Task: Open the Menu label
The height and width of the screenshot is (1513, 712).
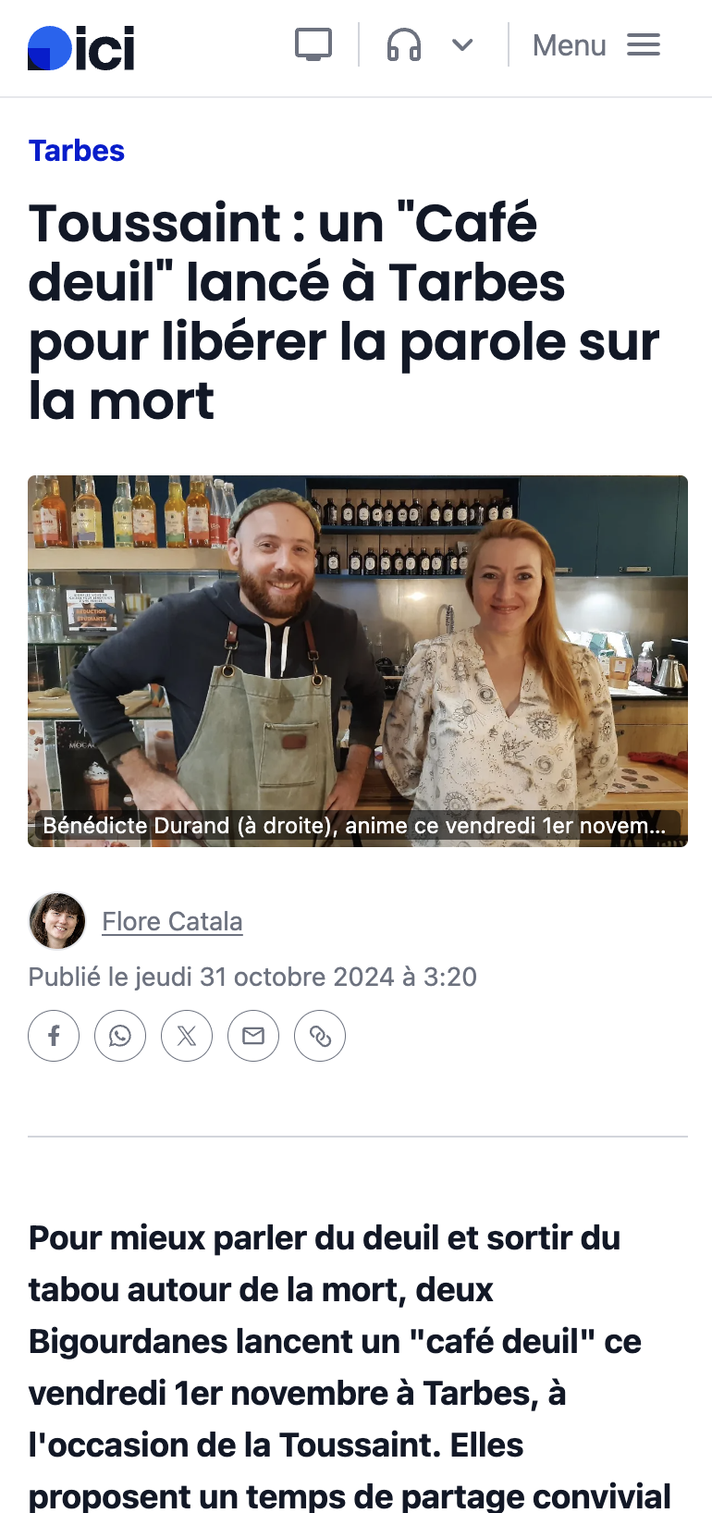Action: click(570, 45)
